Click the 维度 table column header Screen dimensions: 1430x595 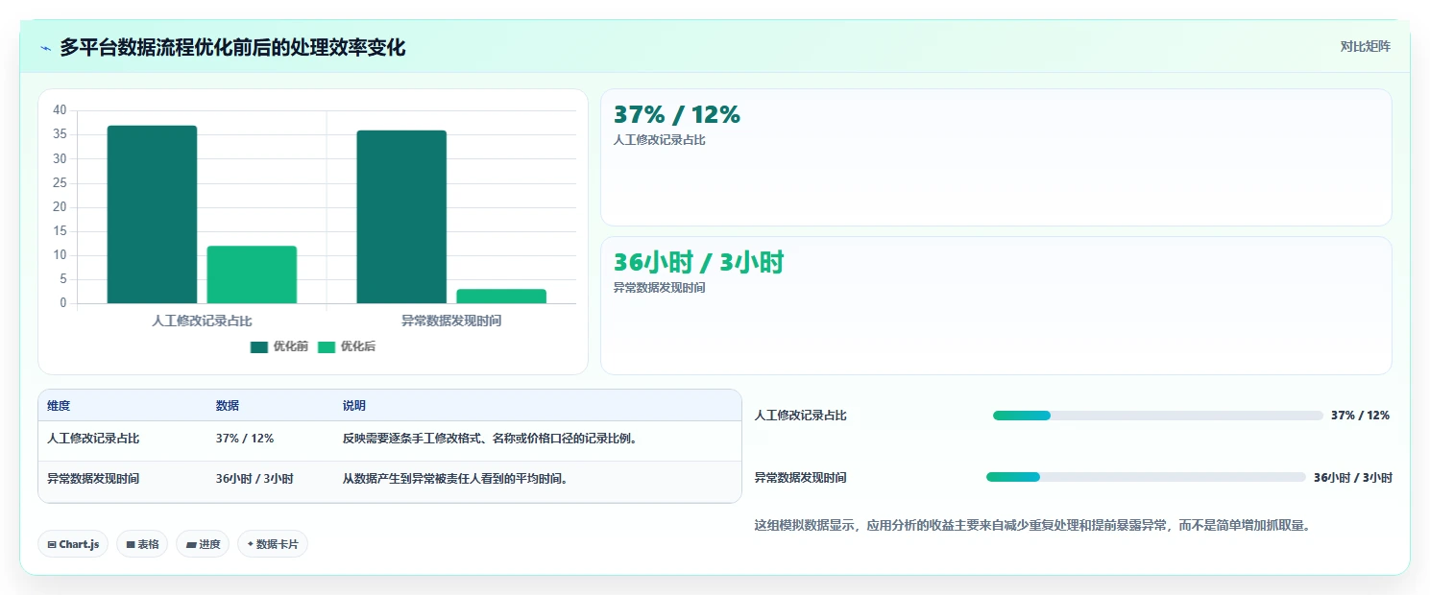point(59,406)
